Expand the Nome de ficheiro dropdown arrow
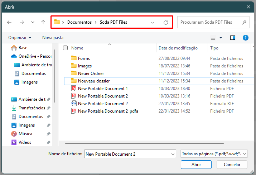This screenshot has width=256, height=175. point(173,154)
